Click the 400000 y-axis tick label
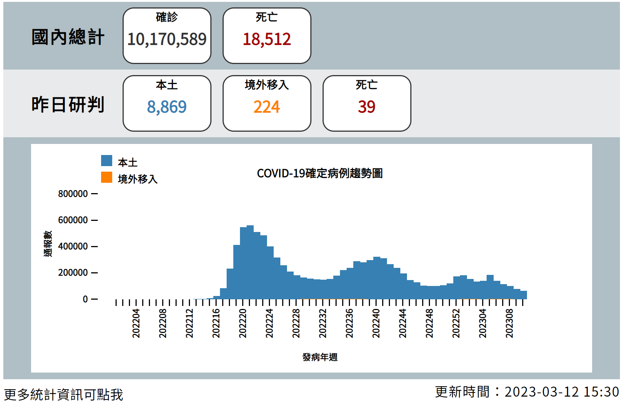 pos(73,246)
